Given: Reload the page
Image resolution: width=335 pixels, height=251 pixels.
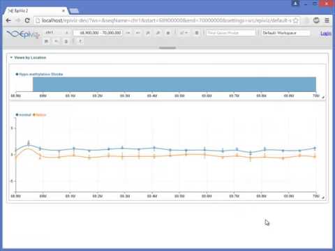Looking at the screenshot, I should pyautogui.click(x=27, y=20).
